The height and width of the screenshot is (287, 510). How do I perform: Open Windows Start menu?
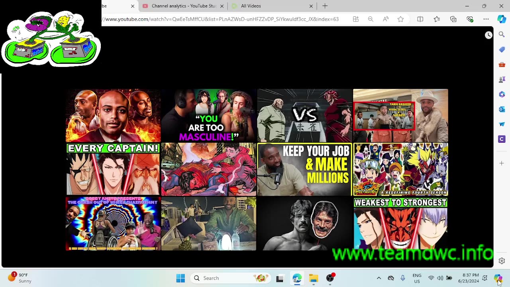tap(180, 278)
